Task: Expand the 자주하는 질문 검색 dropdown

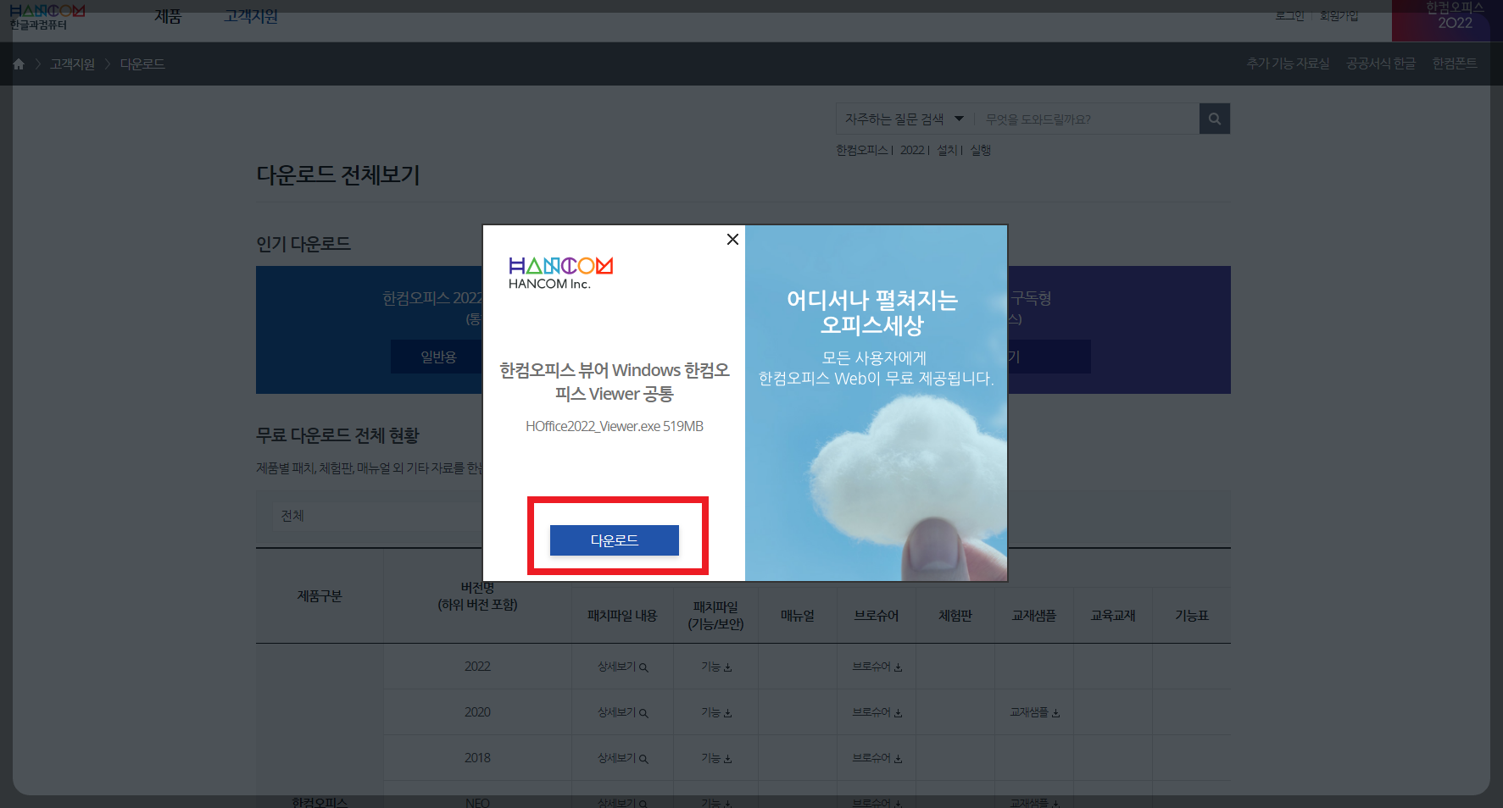Action: coord(904,119)
